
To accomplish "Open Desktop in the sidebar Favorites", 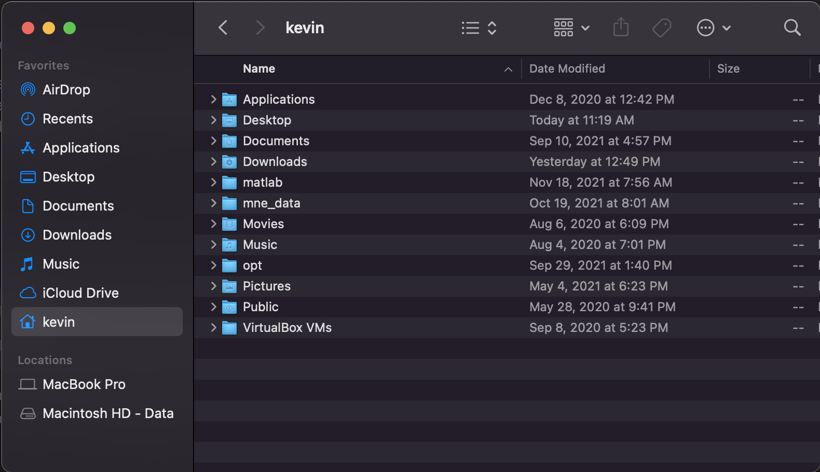I will (x=97, y=177).
